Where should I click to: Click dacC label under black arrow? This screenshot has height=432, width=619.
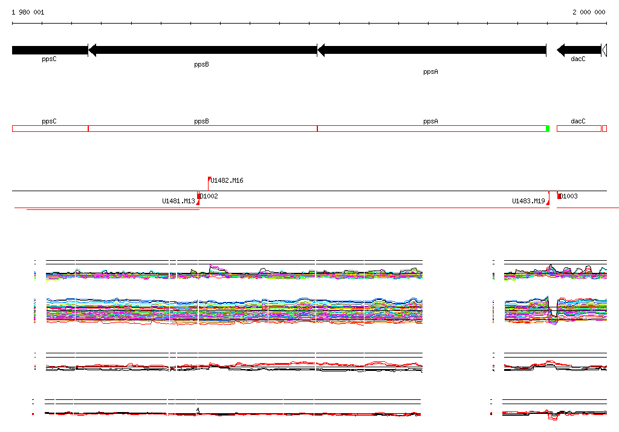tap(578, 59)
